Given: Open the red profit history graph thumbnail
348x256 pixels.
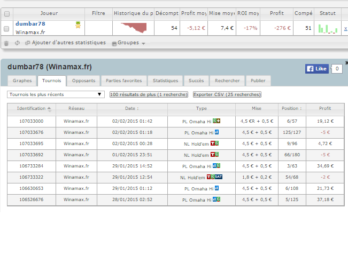Looking at the screenshot, I should coord(134,28).
